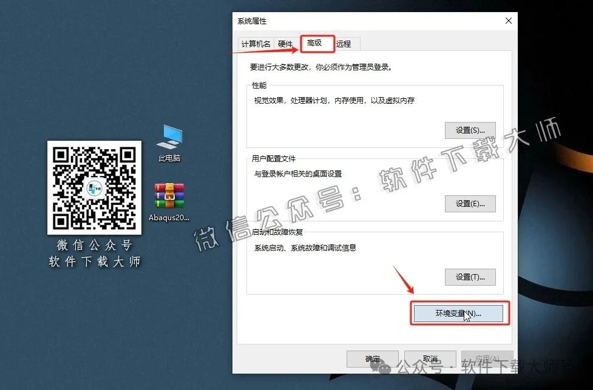The image size is (593, 390).
Task: Click the 应用 button
Action: [x=487, y=358]
